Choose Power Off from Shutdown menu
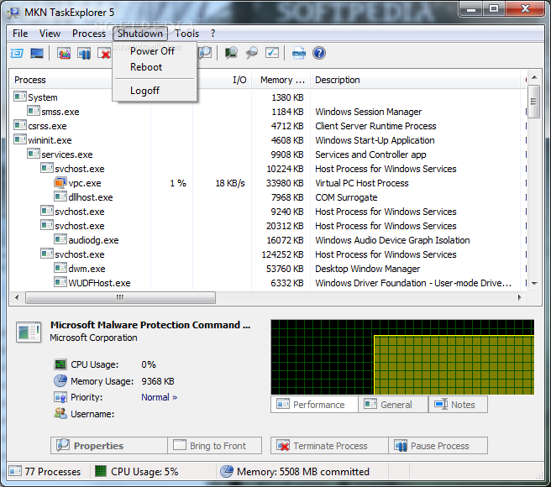 155,51
